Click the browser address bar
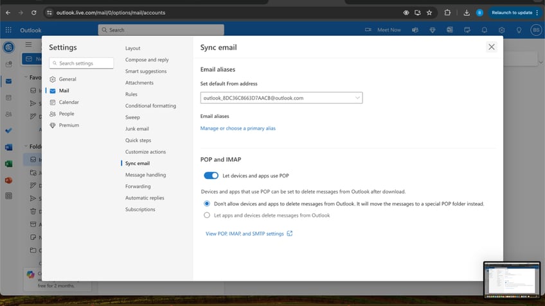Viewport: 545px width, 306px height. click(222, 12)
